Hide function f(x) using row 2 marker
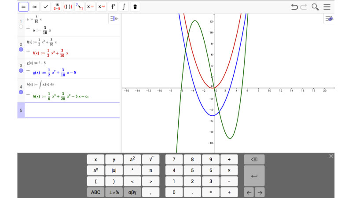 [x=21, y=50]
